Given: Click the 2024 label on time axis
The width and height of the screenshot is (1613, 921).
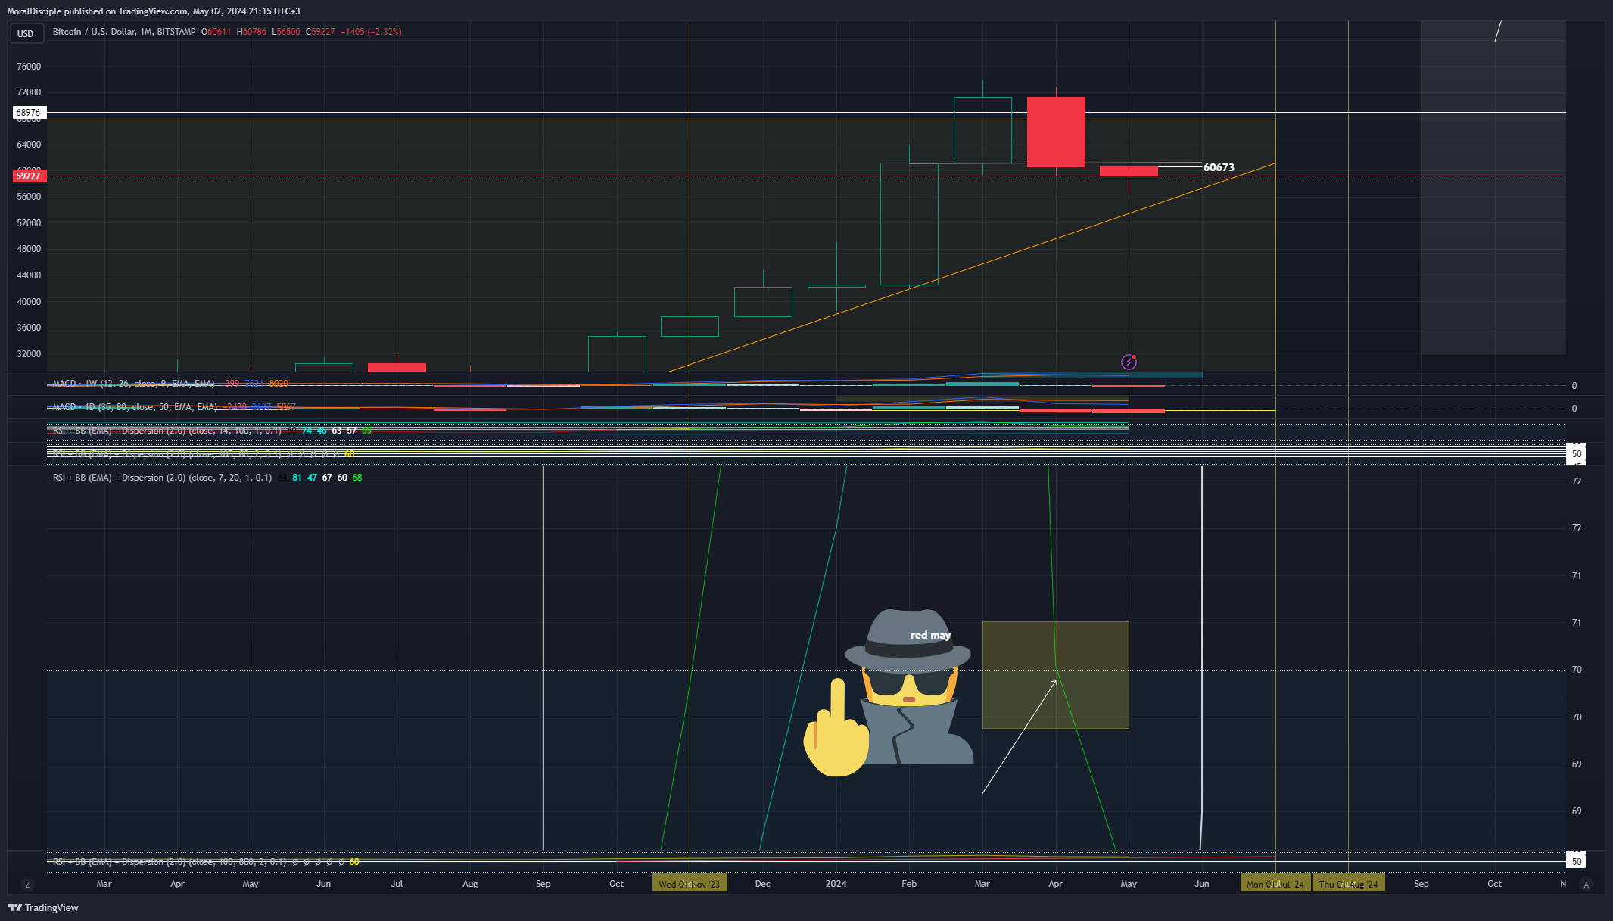Looking at the screenshot, I should click(x=836, y=884).
